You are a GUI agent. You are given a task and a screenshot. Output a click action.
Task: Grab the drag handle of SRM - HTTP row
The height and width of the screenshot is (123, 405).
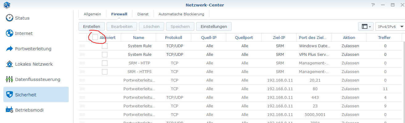82,63
